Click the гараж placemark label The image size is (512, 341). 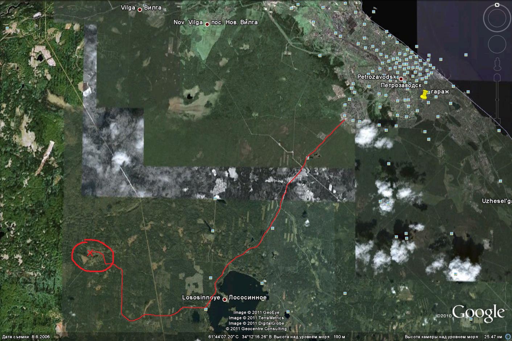(440, 92)
